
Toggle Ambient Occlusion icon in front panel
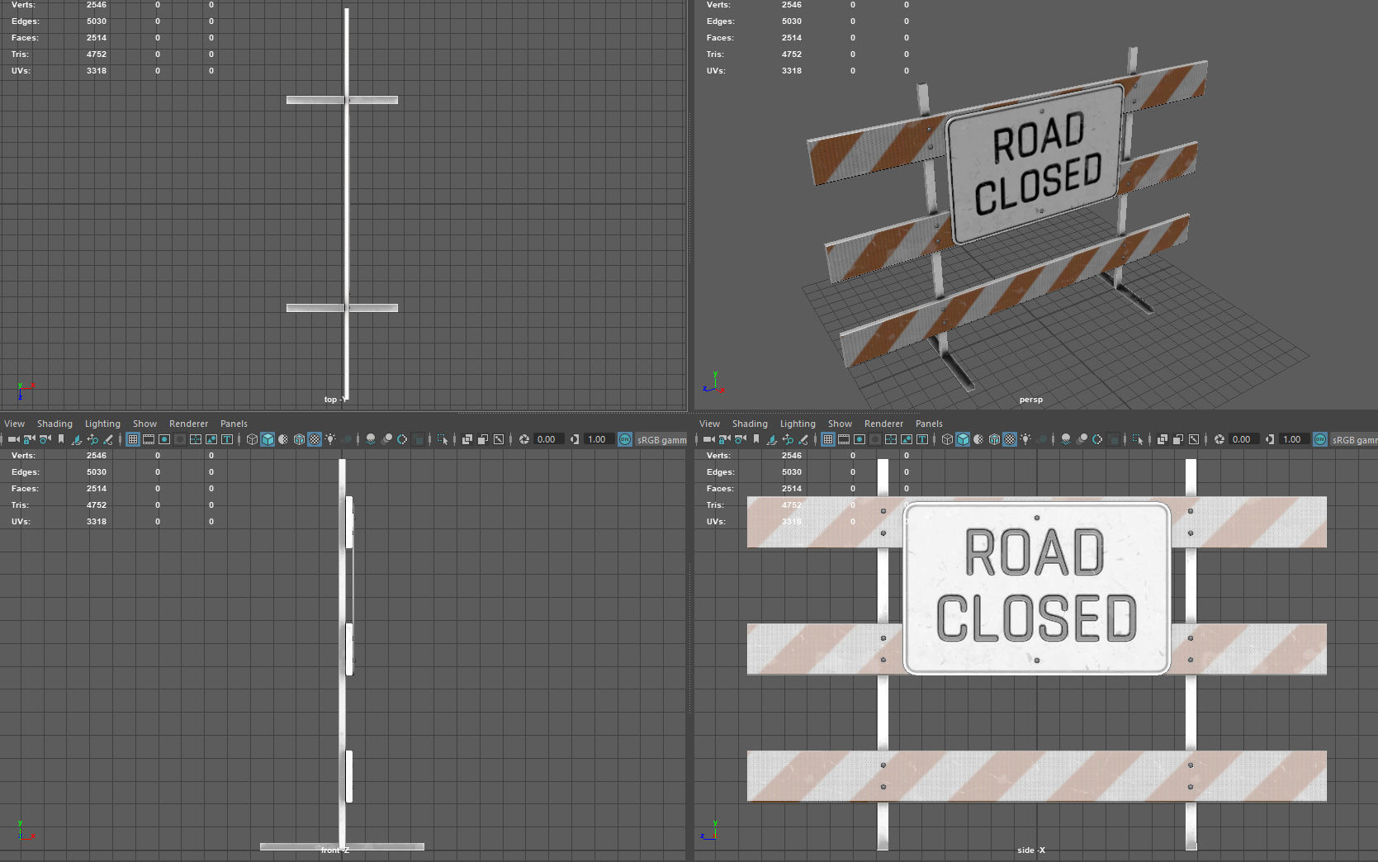pos(371,439)
